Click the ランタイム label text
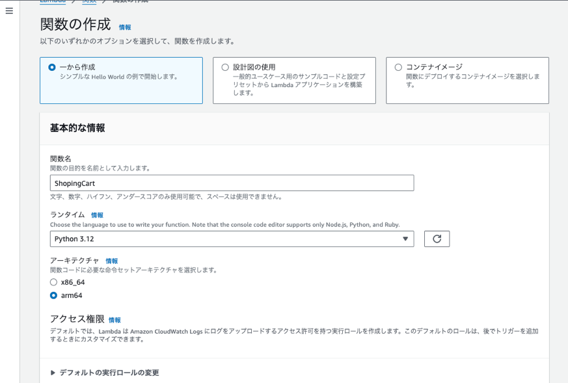Image resolution: width=568 pixels, height=383 pixels. [x=68, y=215]
